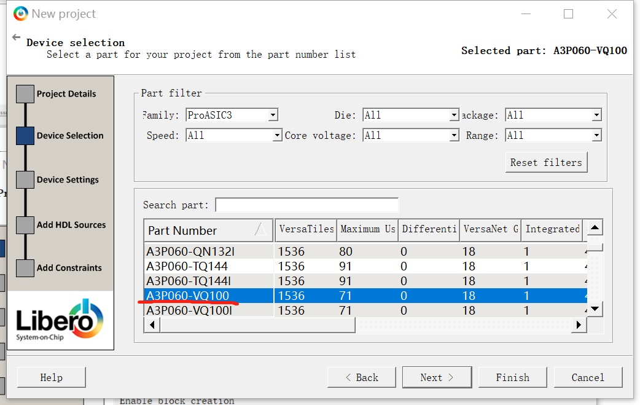This screenshot has width=640, height=405.
Task: Click the horizontal scrollbar left arrow
Action: coord(152,325)
